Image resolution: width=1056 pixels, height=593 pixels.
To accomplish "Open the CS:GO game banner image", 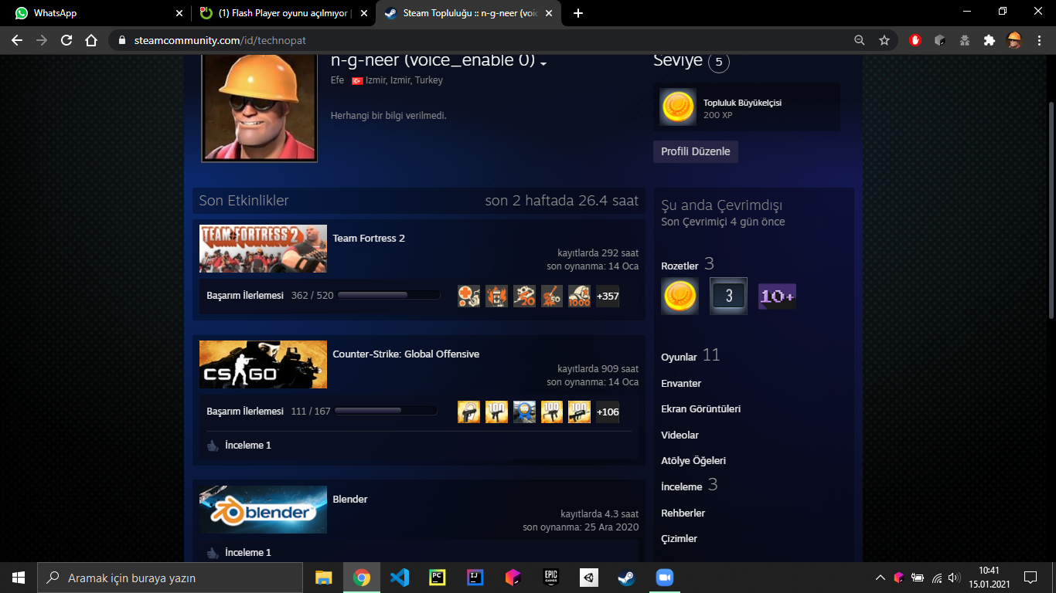I will (263, 364).
